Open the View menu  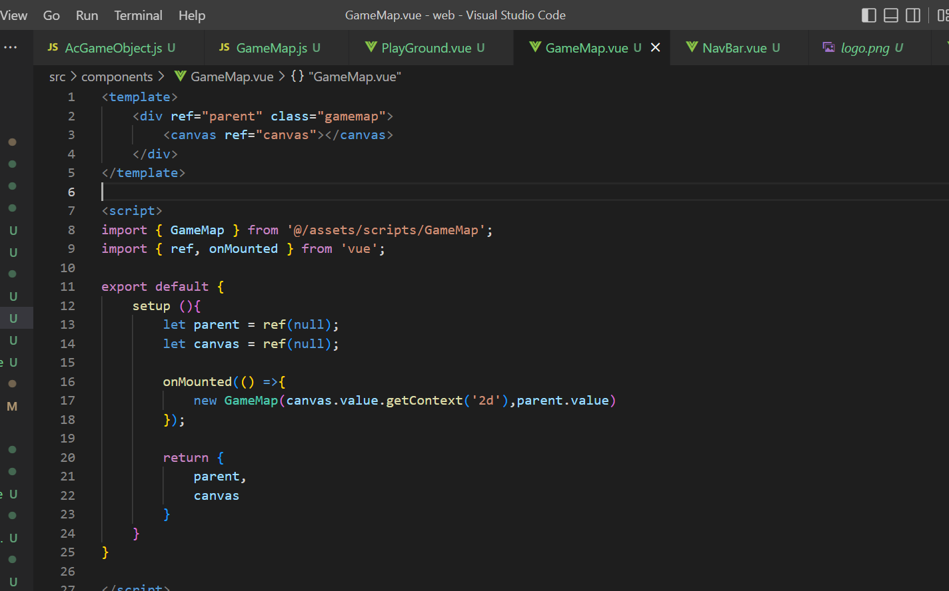13,15
